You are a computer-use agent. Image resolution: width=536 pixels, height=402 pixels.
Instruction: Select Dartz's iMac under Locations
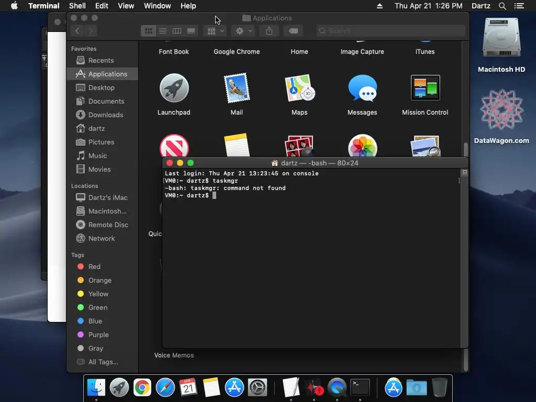pos(102,197)
